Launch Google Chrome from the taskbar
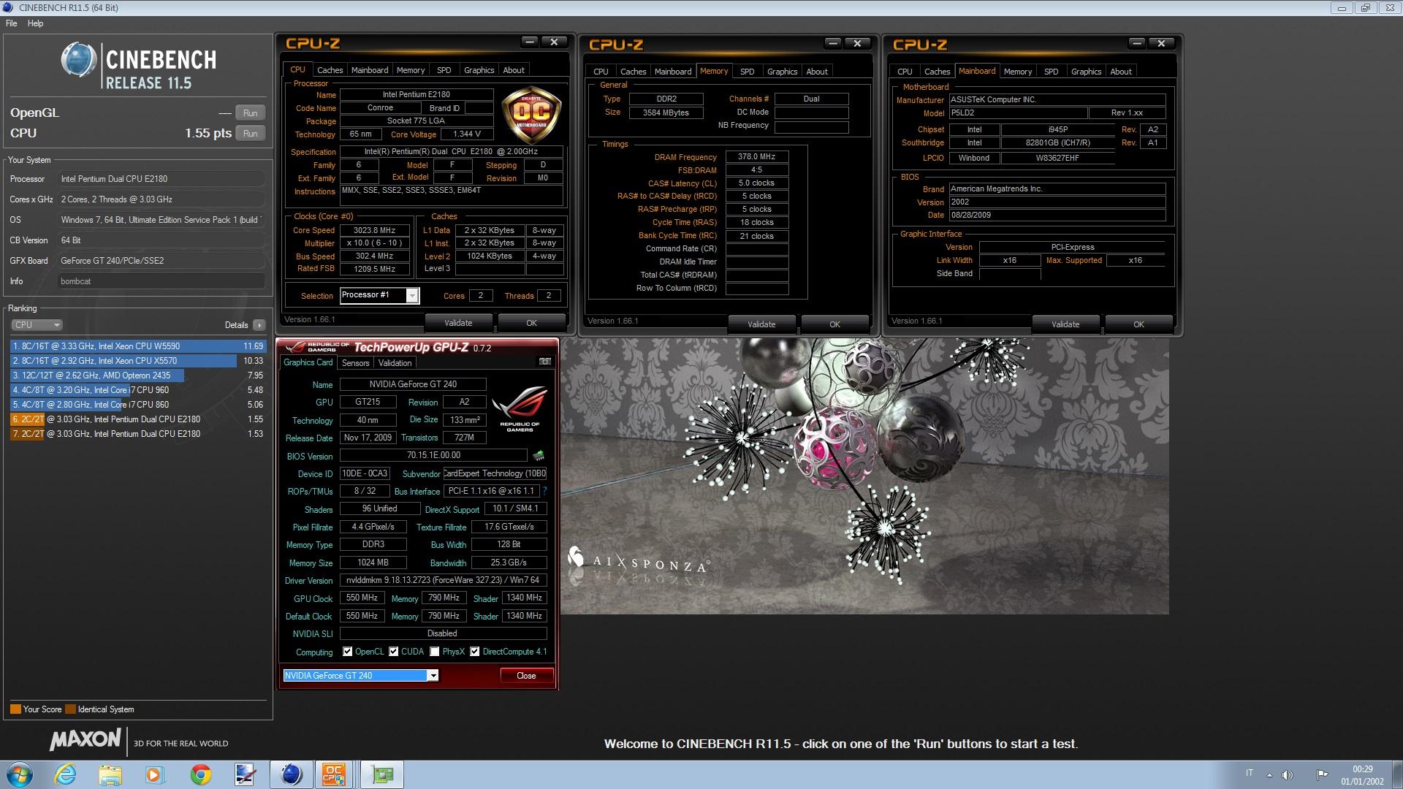1403x789 pixels. 200,774
